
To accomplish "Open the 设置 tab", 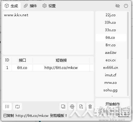I will pos(49,6).
